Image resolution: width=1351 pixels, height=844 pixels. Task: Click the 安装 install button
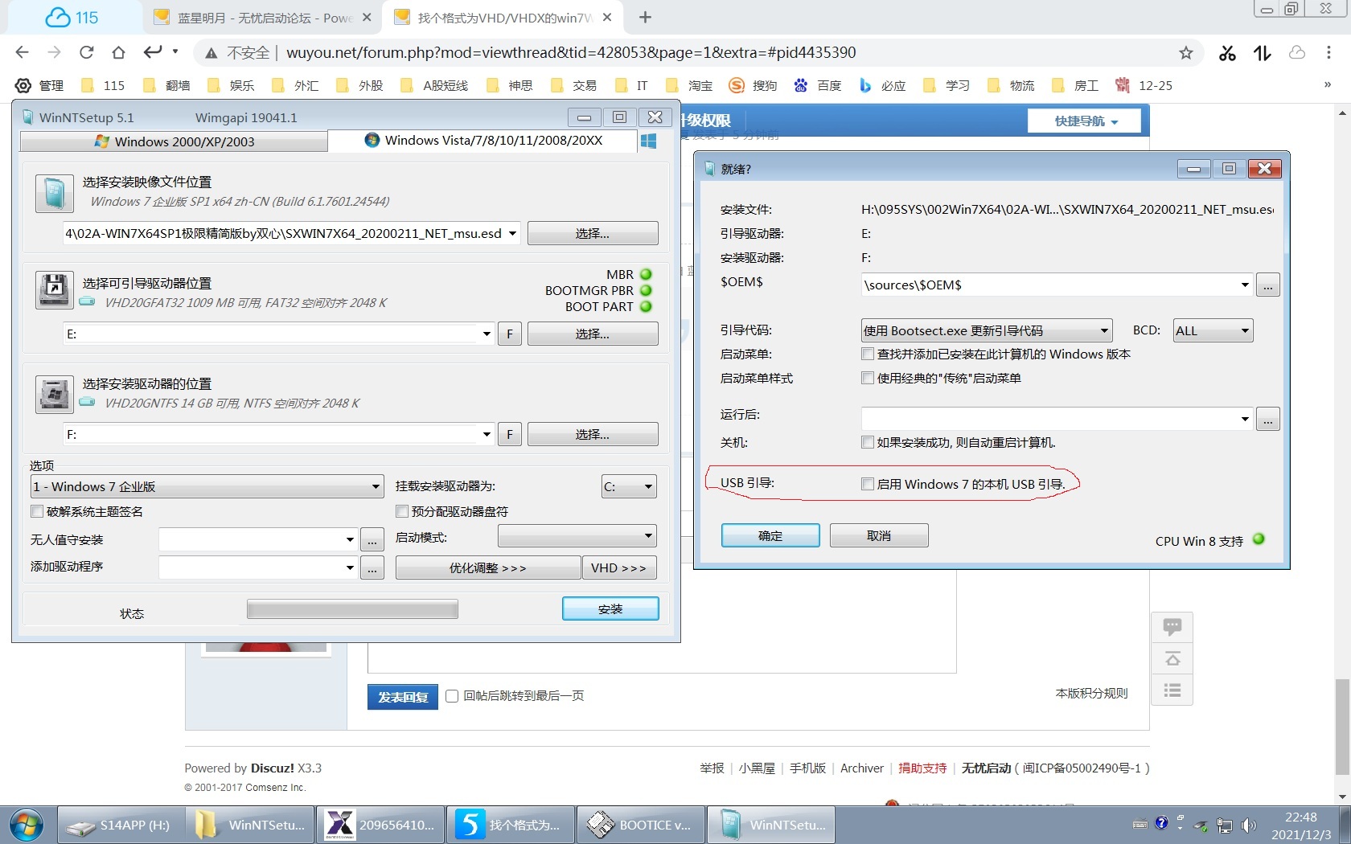pos(610,608)
